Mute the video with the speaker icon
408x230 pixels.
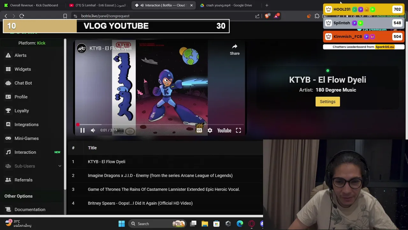point(93,130)
